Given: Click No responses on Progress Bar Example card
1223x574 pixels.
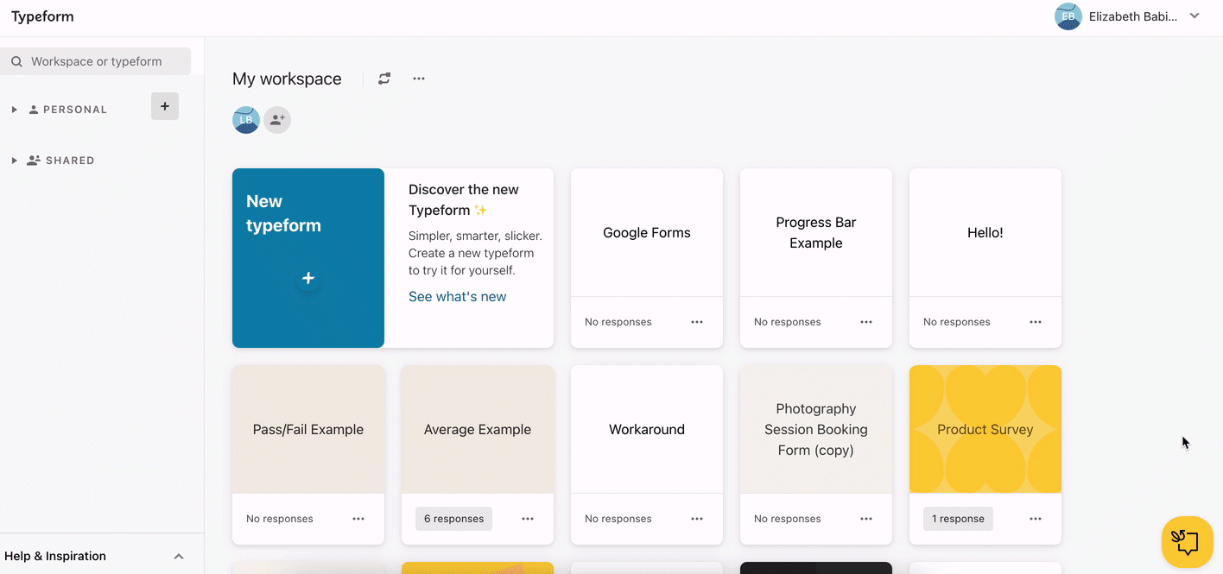Looking at the screenshot, I should (x=788, y=322).
